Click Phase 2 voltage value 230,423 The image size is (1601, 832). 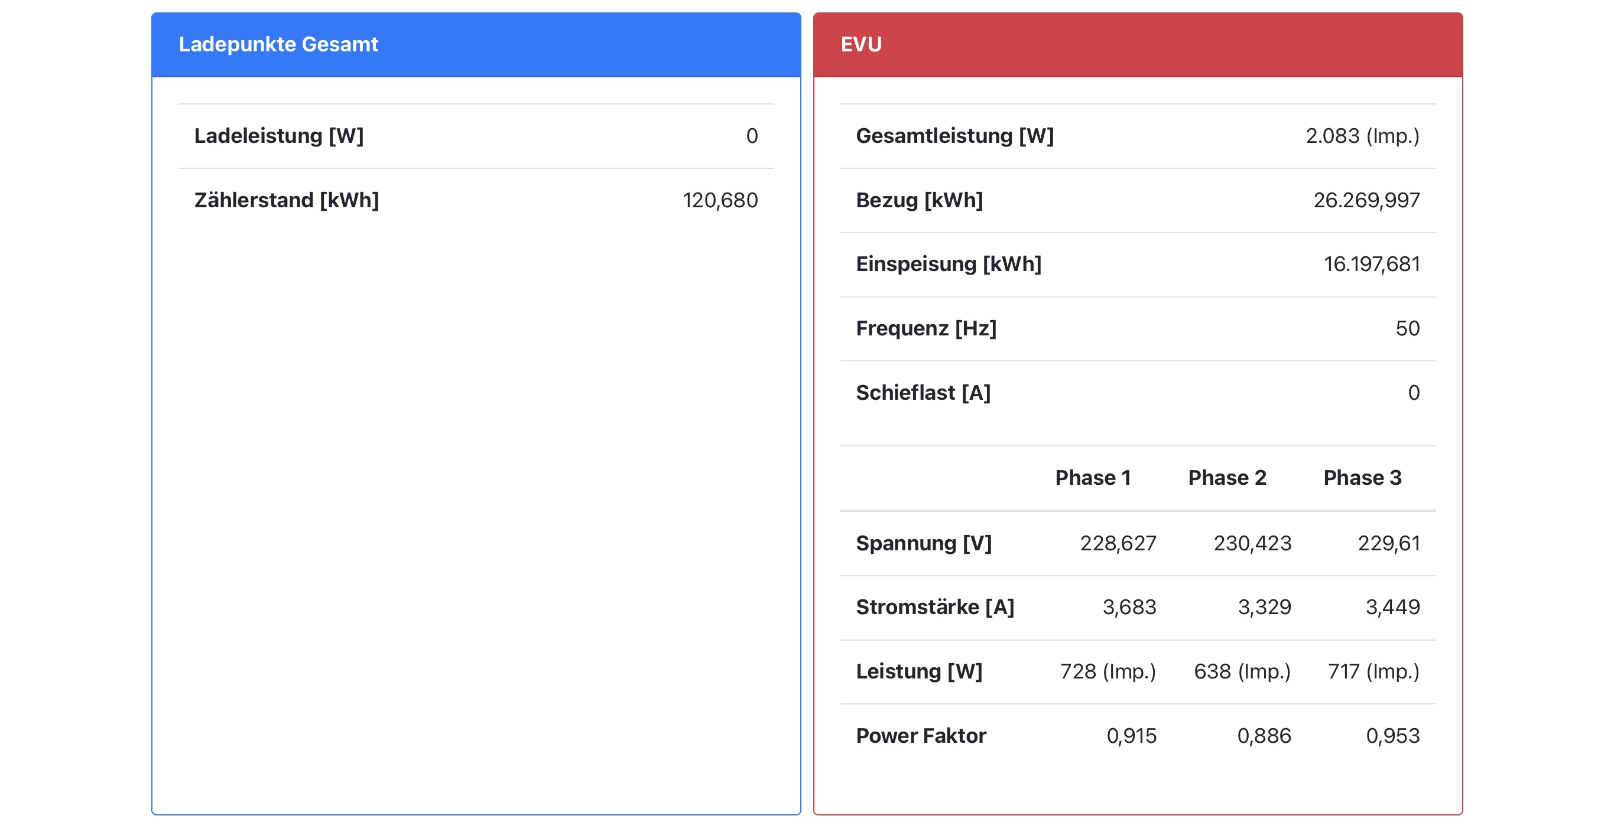tap(1252, 543)
